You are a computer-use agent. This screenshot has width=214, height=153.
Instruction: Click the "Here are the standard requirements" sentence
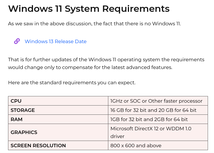pyautogui.click(x=72, y=83)
